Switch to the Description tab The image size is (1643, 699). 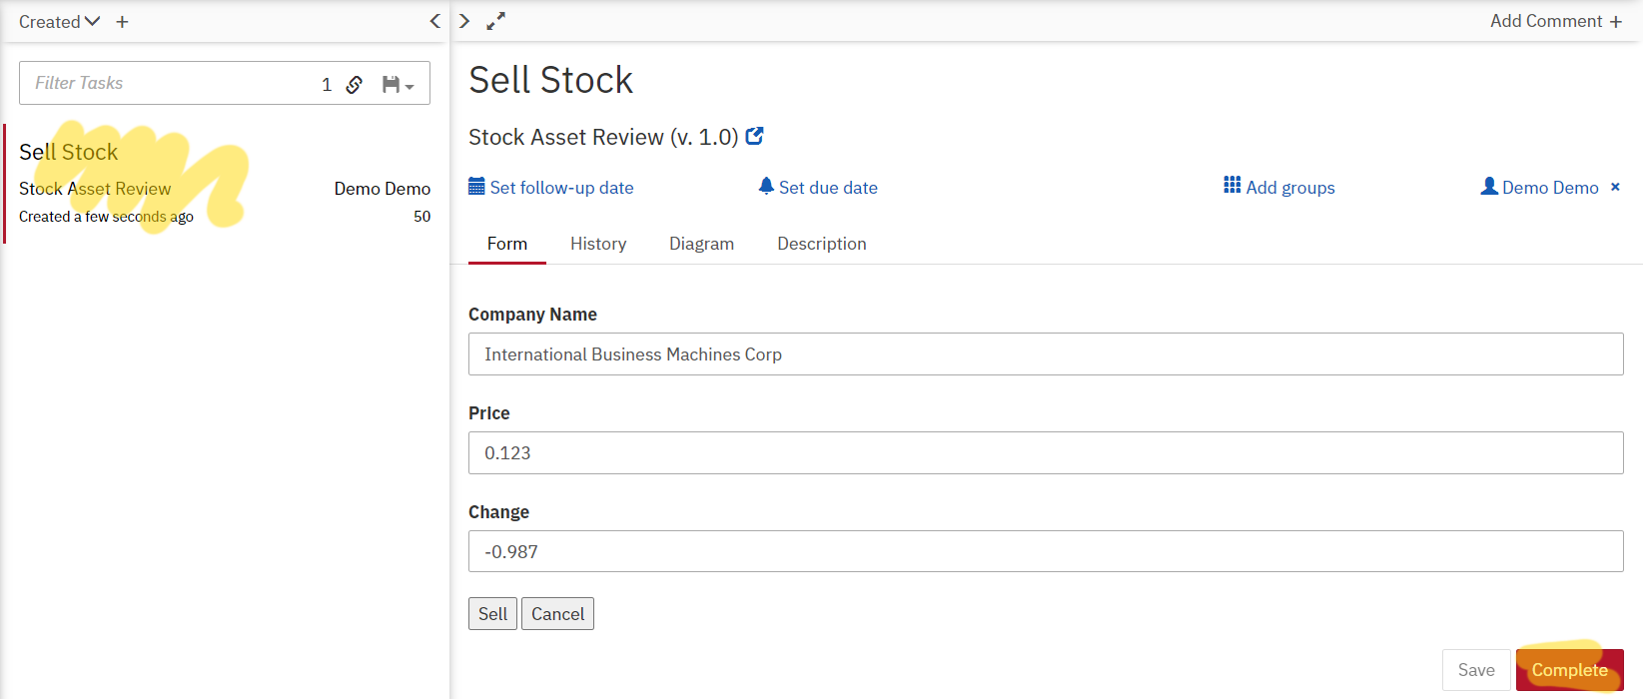pyautogui.click(x=822, y=244)
